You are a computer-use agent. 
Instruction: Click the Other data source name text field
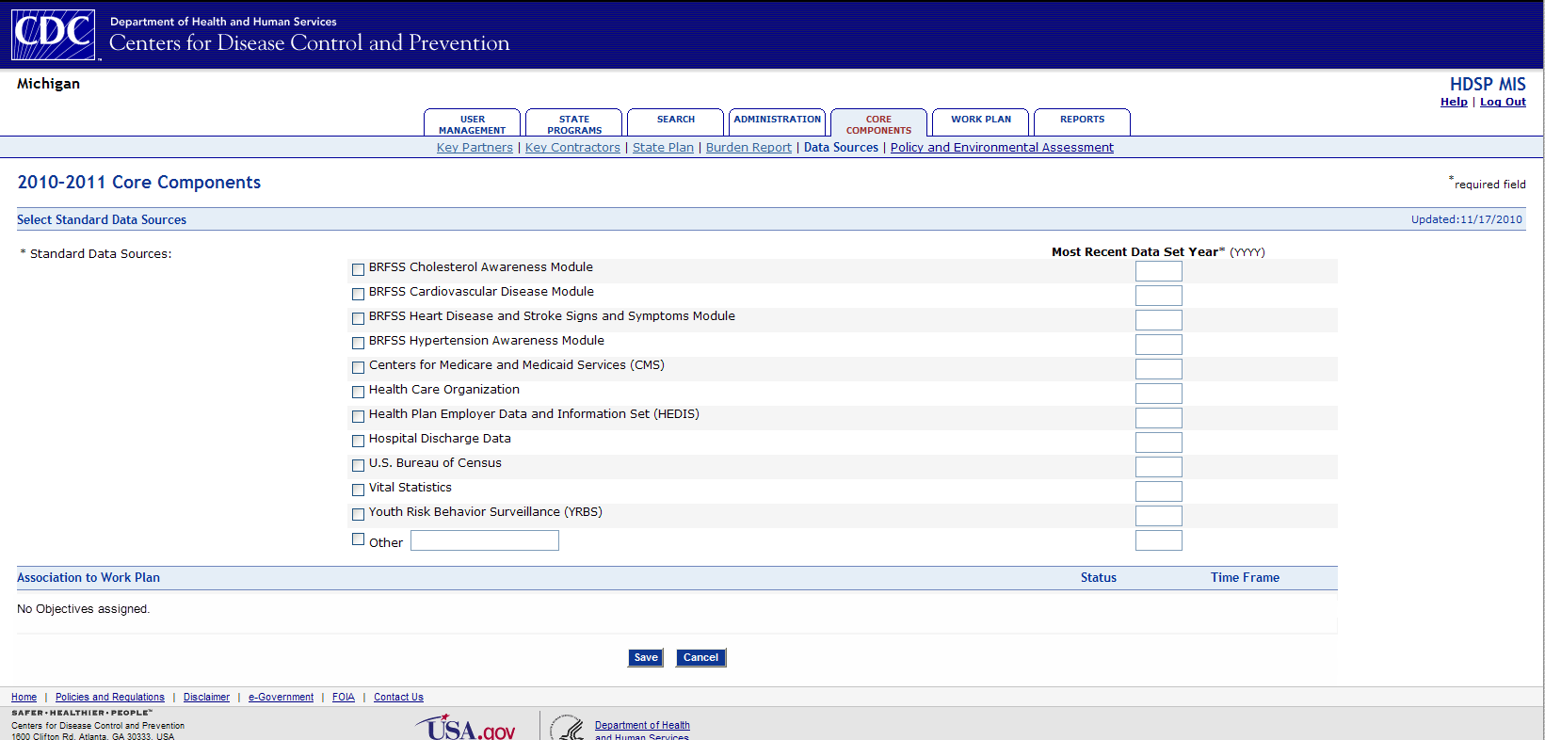pos(485,540)
